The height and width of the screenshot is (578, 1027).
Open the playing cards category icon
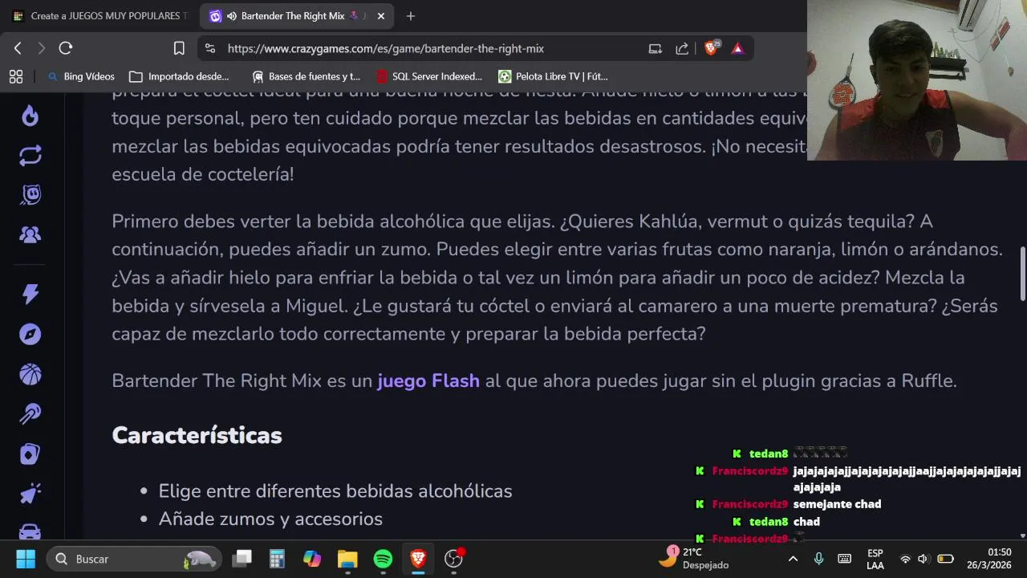pyautogui.click(x=30, y=454)
